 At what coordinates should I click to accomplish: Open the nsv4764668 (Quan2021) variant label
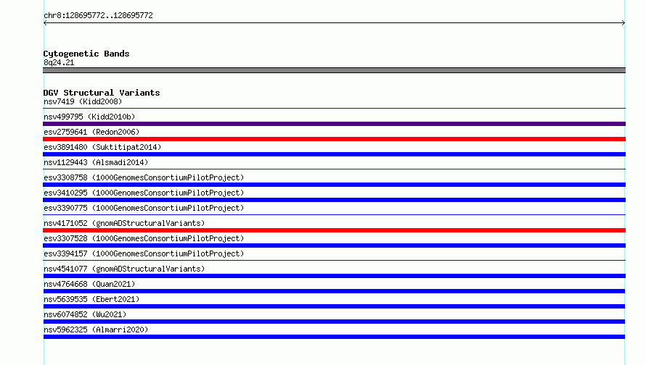click(x=89, y=284)
